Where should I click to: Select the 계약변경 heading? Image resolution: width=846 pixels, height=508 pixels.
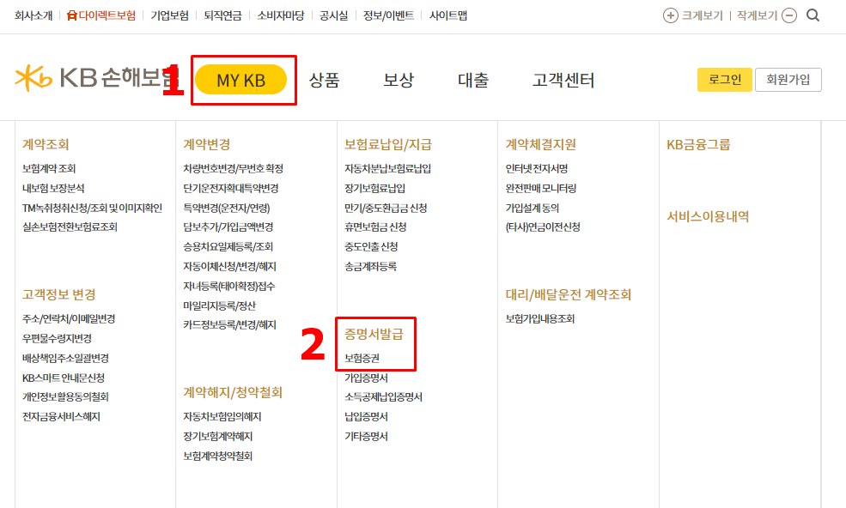coord(207,144)
